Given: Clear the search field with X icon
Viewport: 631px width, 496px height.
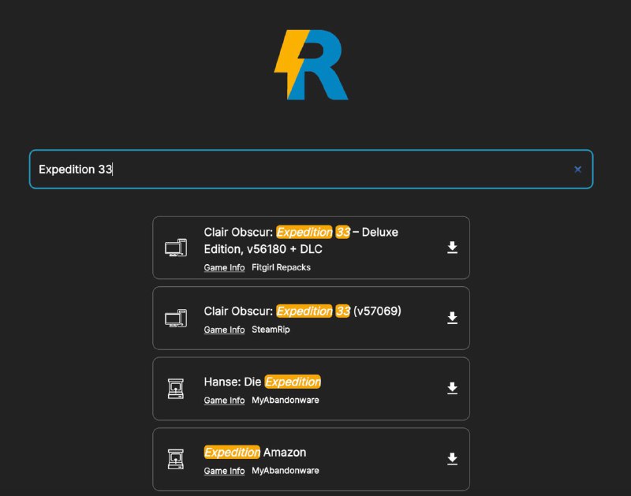Looking at the screenshot, I should coord(577,170).
